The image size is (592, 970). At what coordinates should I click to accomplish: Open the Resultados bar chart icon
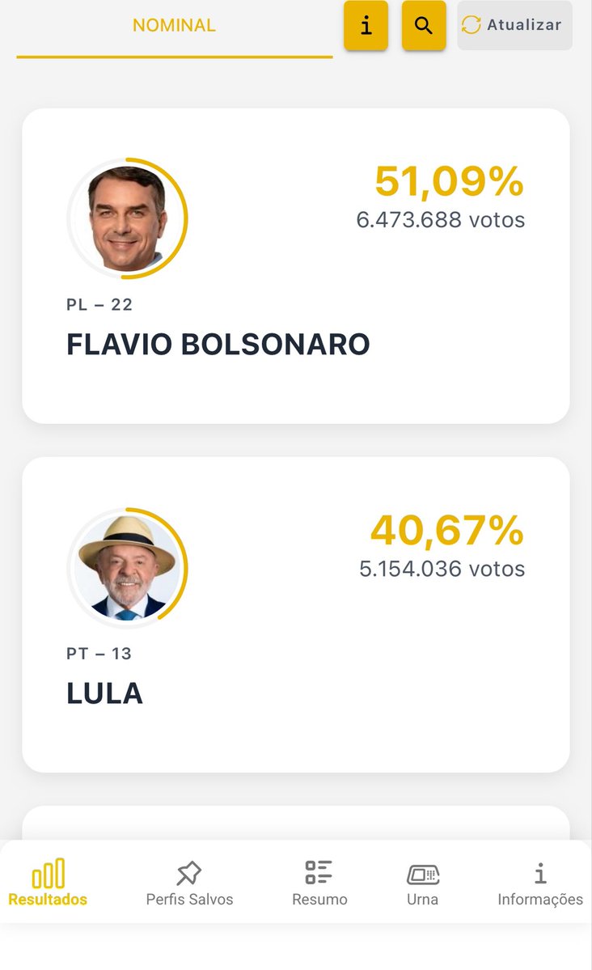(x=49, y=873)
